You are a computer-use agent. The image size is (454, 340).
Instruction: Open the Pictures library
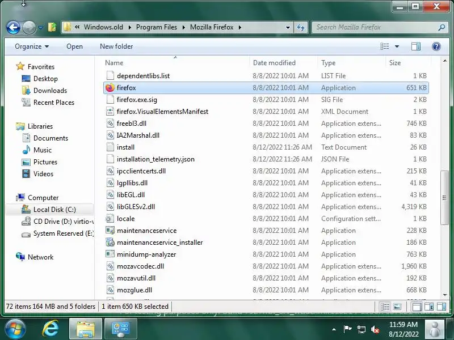(x=45, y=162)
